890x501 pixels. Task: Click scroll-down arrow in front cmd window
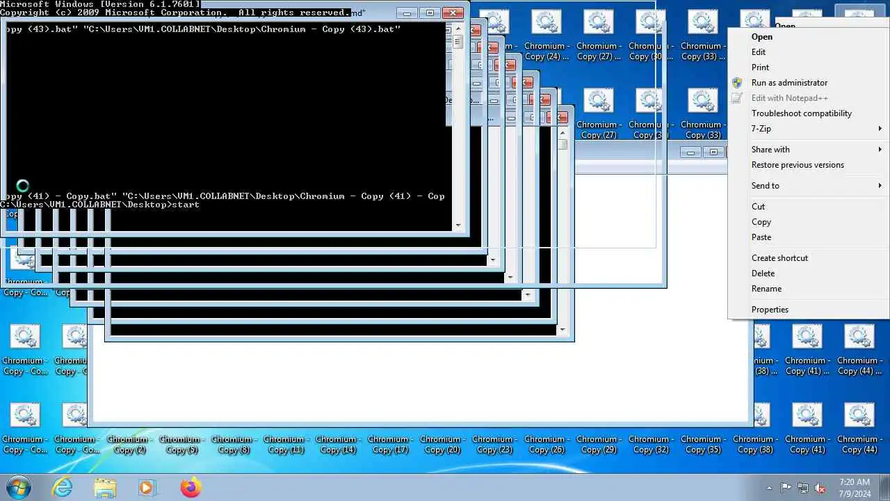click(458, 225)
